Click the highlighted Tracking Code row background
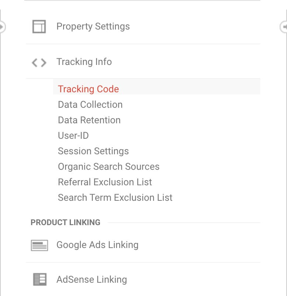The width and height of the screenshot is (287, 296). point(157,87)
